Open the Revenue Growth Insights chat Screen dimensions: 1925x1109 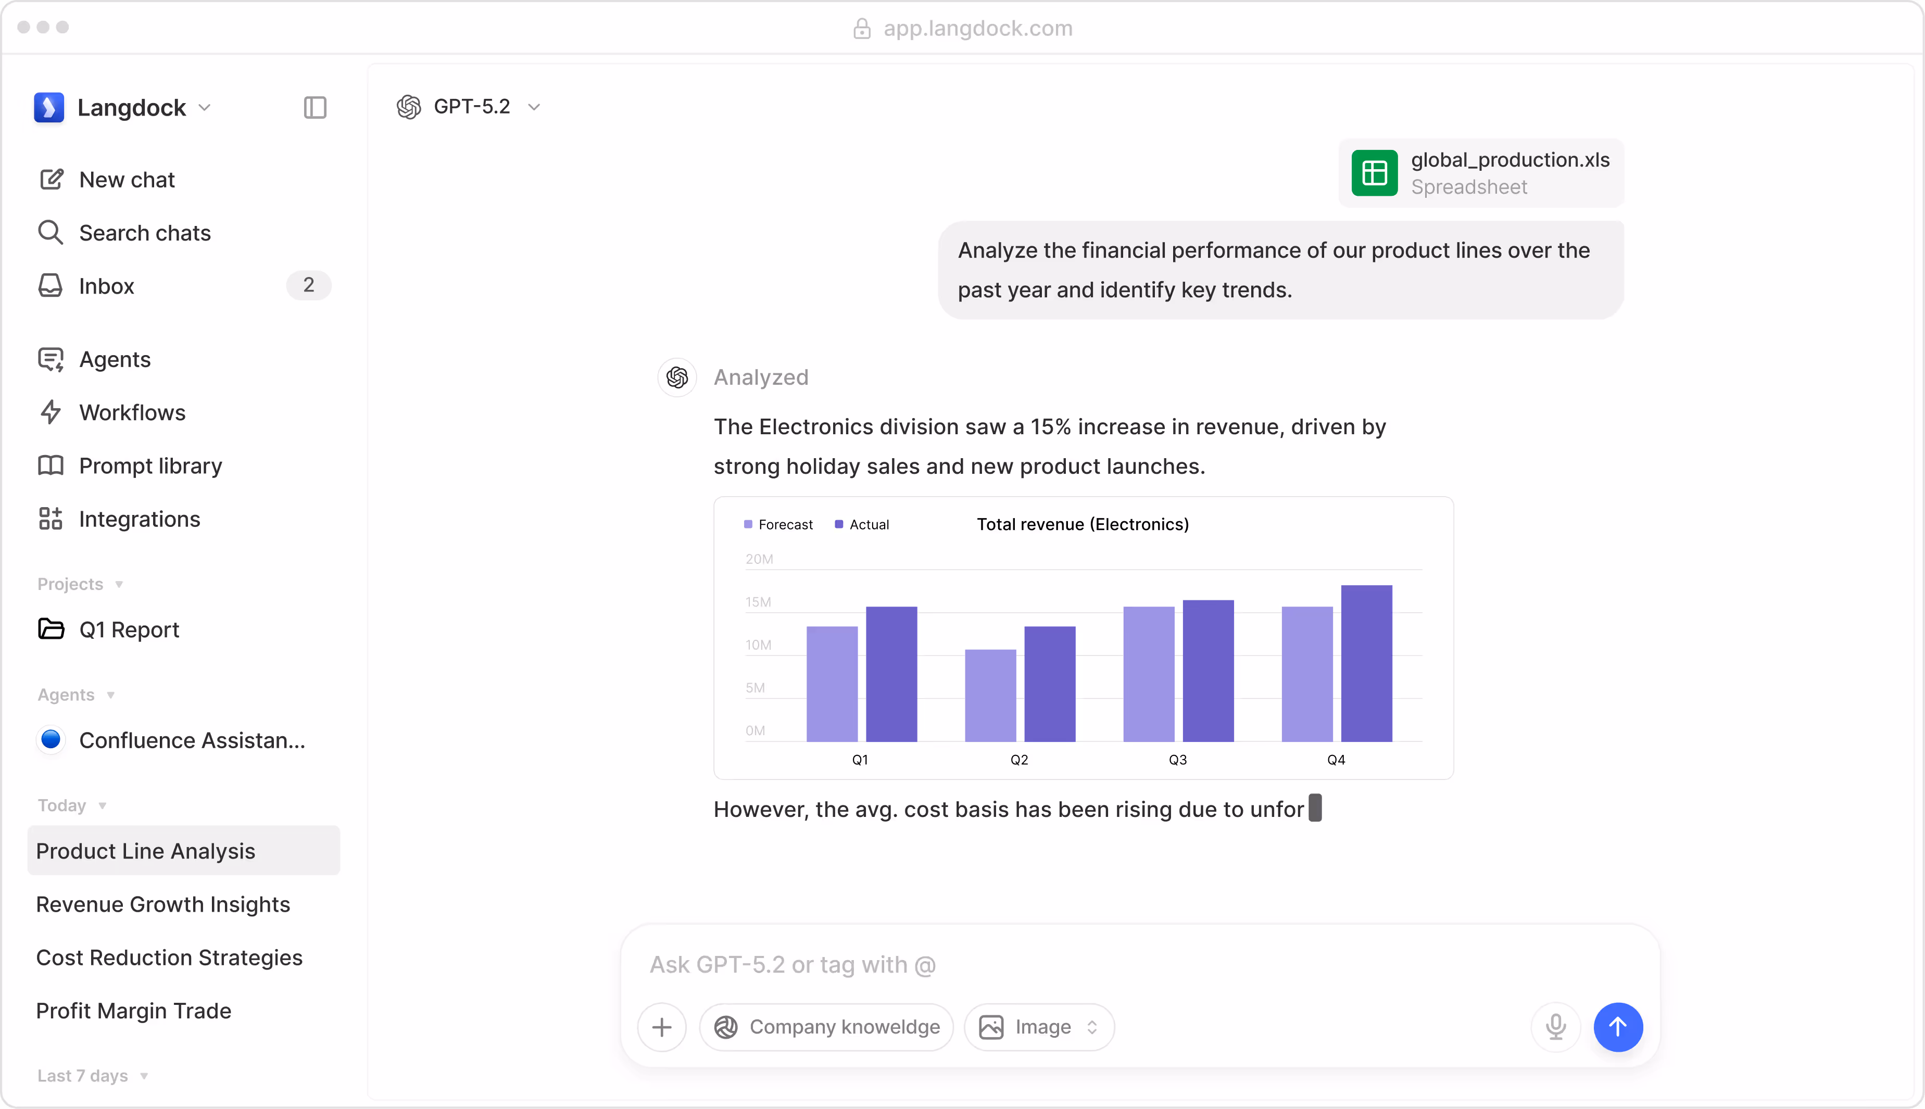point(163,904)
